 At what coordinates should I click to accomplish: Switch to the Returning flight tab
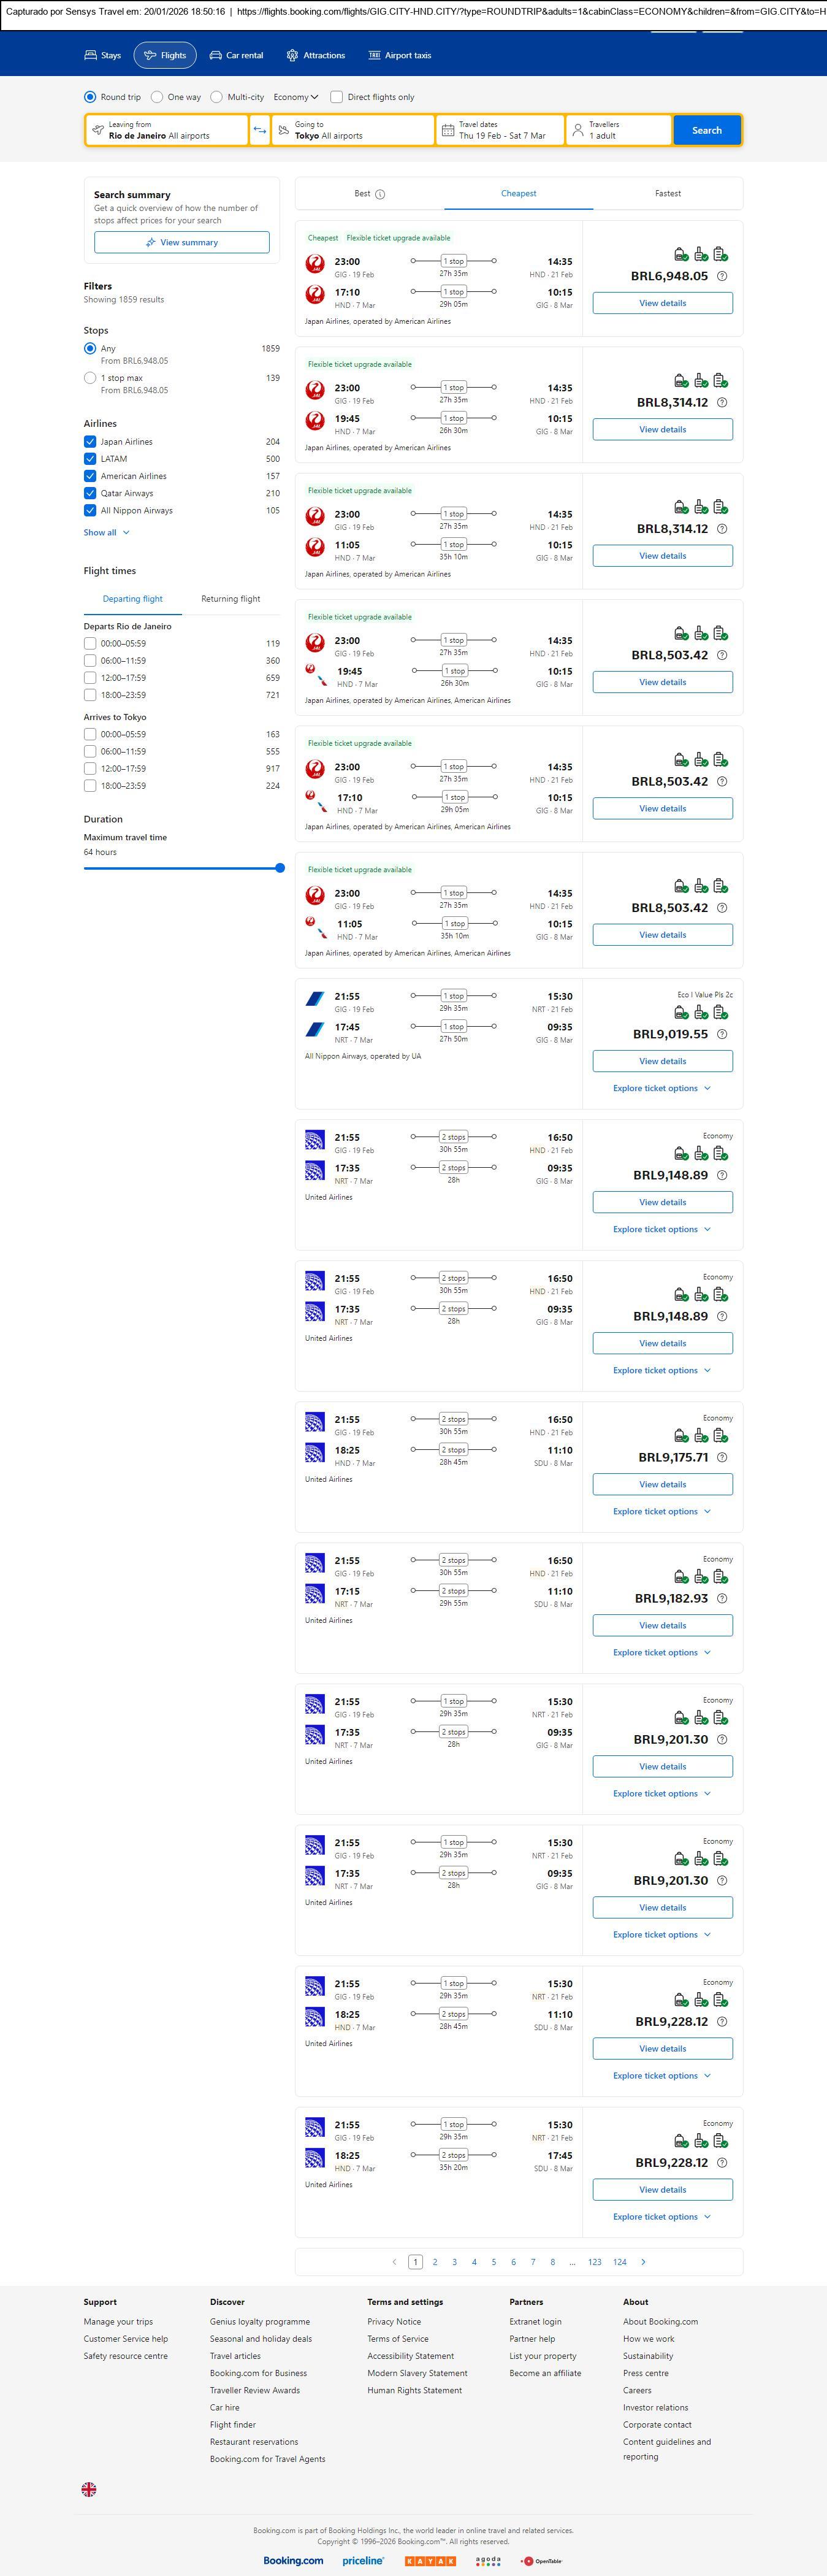point(230,599)
